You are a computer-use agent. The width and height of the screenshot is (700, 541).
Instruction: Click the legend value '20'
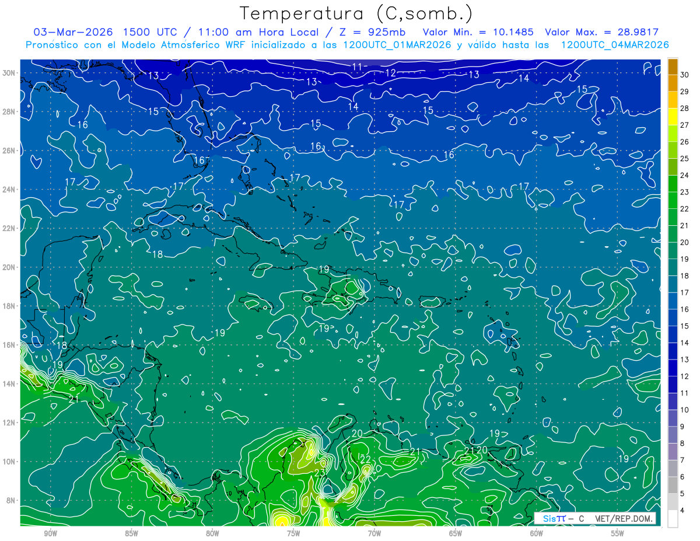click(685, 242)
